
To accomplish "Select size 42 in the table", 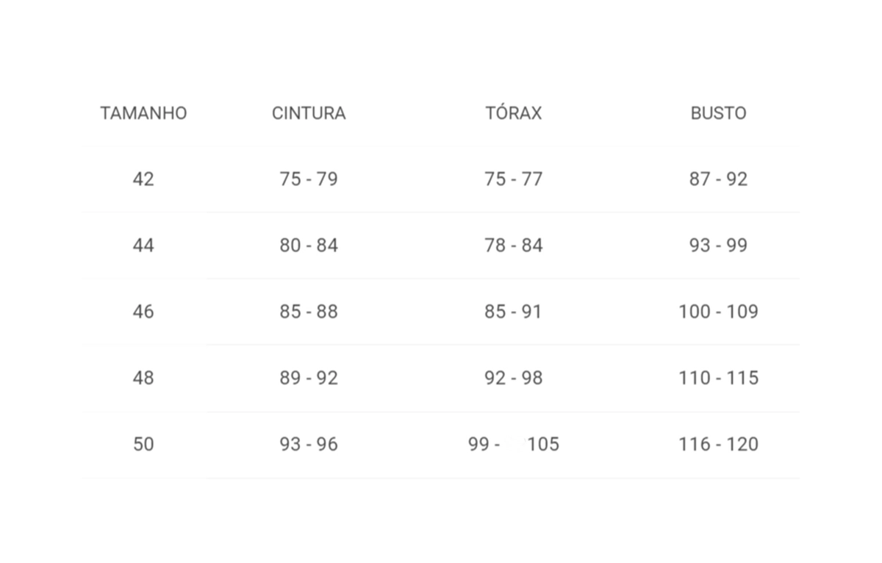I will (x=143, y=179).
